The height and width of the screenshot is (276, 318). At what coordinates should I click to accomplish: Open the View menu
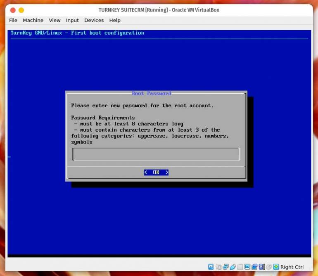click(x=55, y=20)
